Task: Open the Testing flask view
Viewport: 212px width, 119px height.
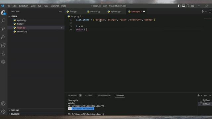Action: pos(3,54)
